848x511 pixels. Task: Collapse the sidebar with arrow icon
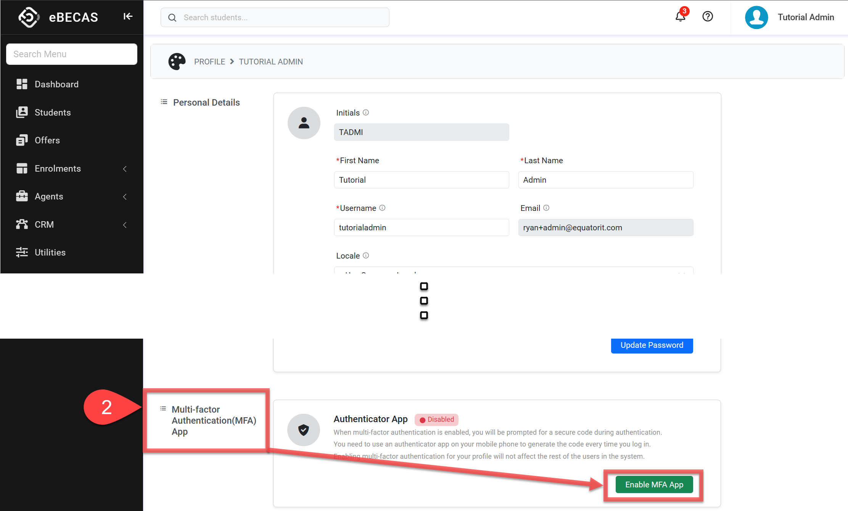(128, 16)
